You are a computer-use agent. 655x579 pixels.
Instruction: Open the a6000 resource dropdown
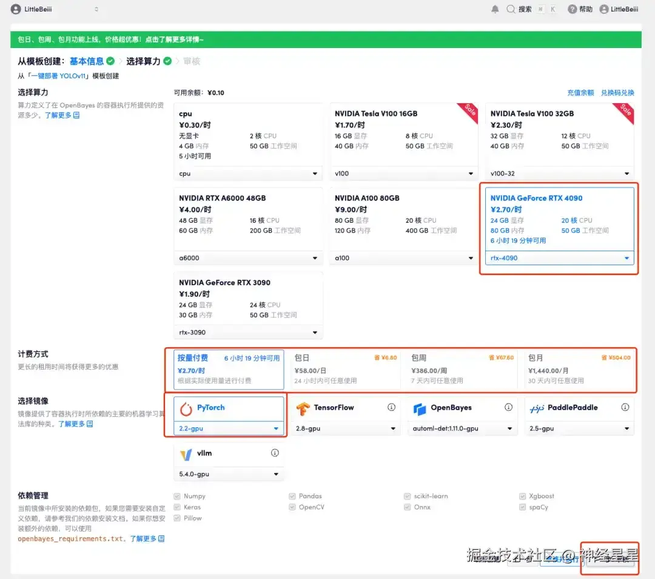pyautogui.click(x=248, y=258)
